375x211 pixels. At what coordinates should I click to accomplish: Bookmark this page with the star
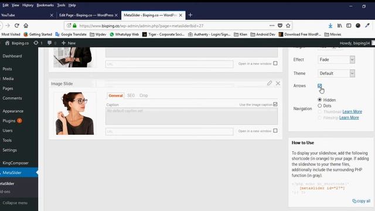[288, 26]
